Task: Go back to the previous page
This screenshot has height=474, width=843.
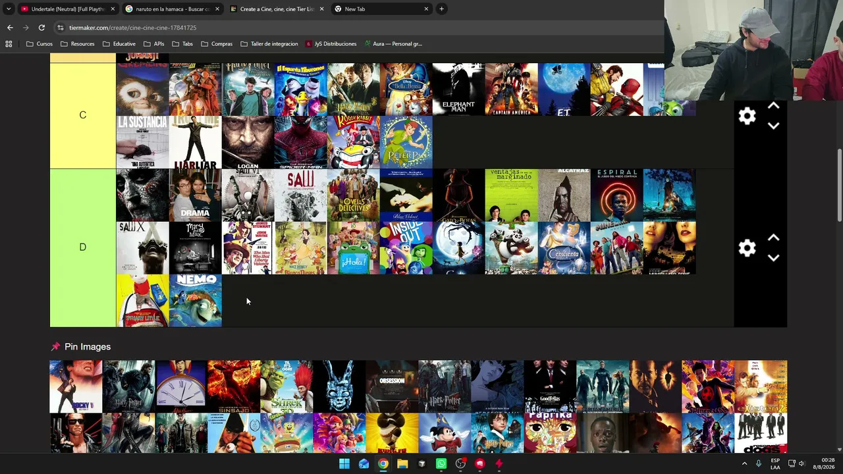Action: pos(10,28)
